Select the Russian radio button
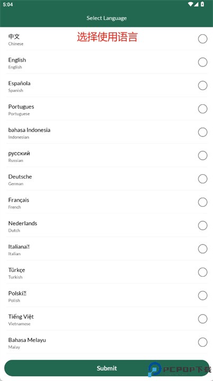Image resolution: width=213 pixels, height=381 pixels. (202, 156)
